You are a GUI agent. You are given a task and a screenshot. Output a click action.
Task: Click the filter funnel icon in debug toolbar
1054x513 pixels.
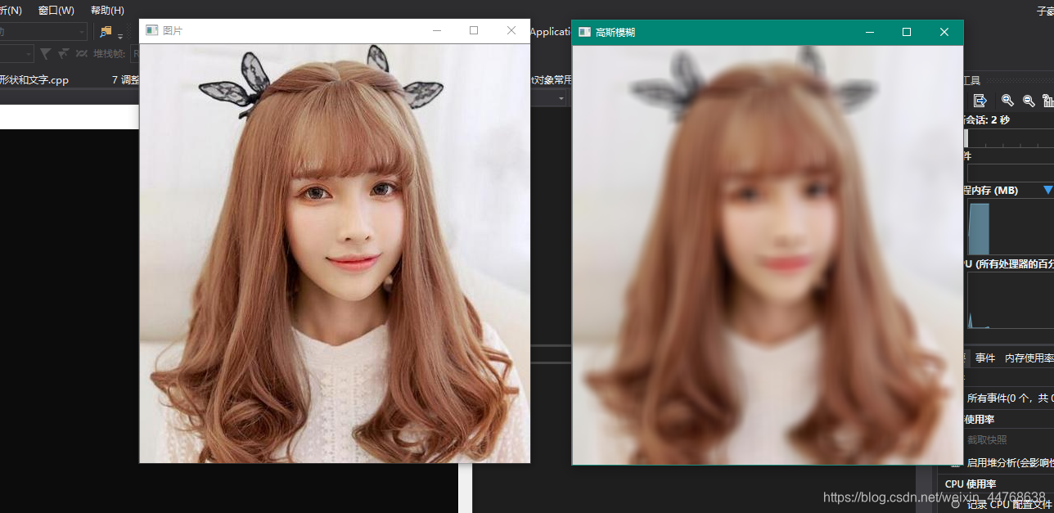pyautogui.click(x=45, y=53)
